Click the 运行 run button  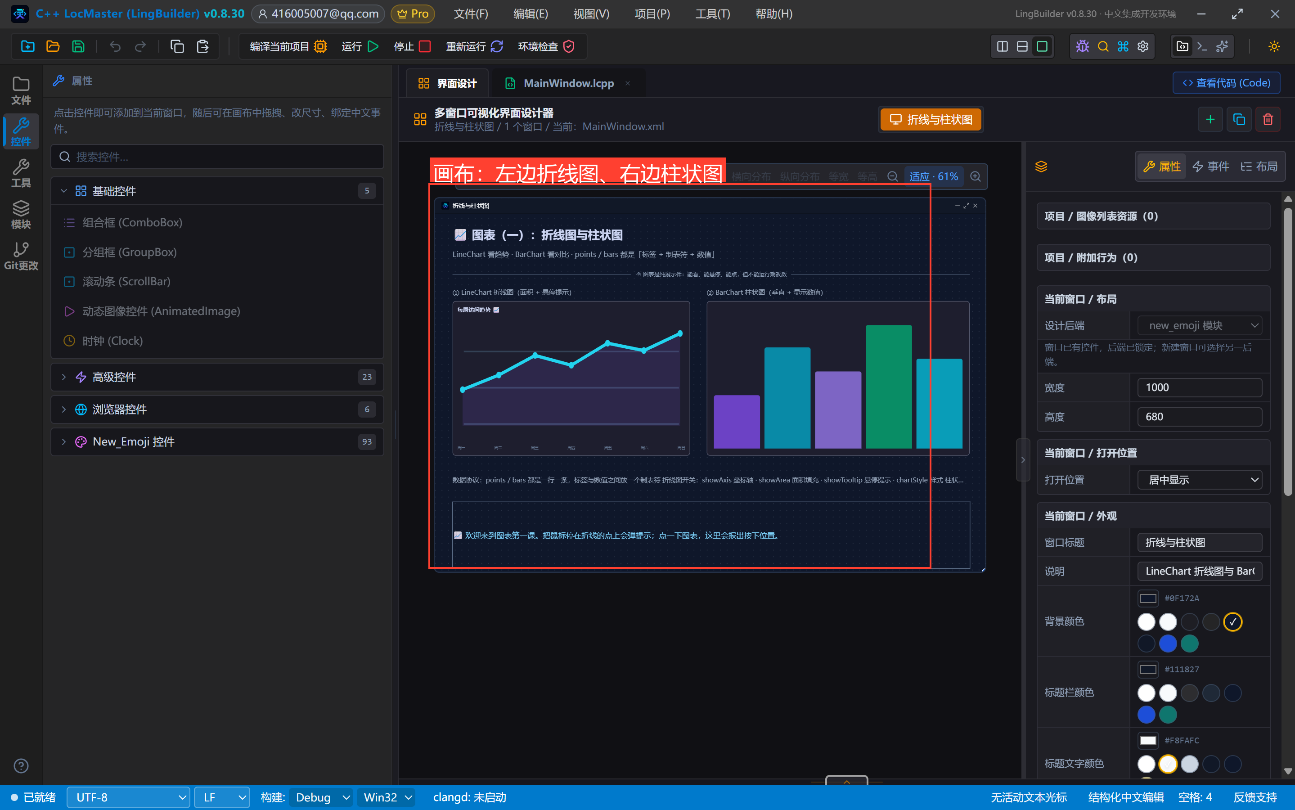click(x=360, y=47)
